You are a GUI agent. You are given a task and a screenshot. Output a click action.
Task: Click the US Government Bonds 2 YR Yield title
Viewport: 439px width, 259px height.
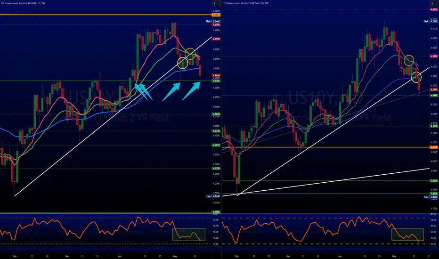[23, 3]
